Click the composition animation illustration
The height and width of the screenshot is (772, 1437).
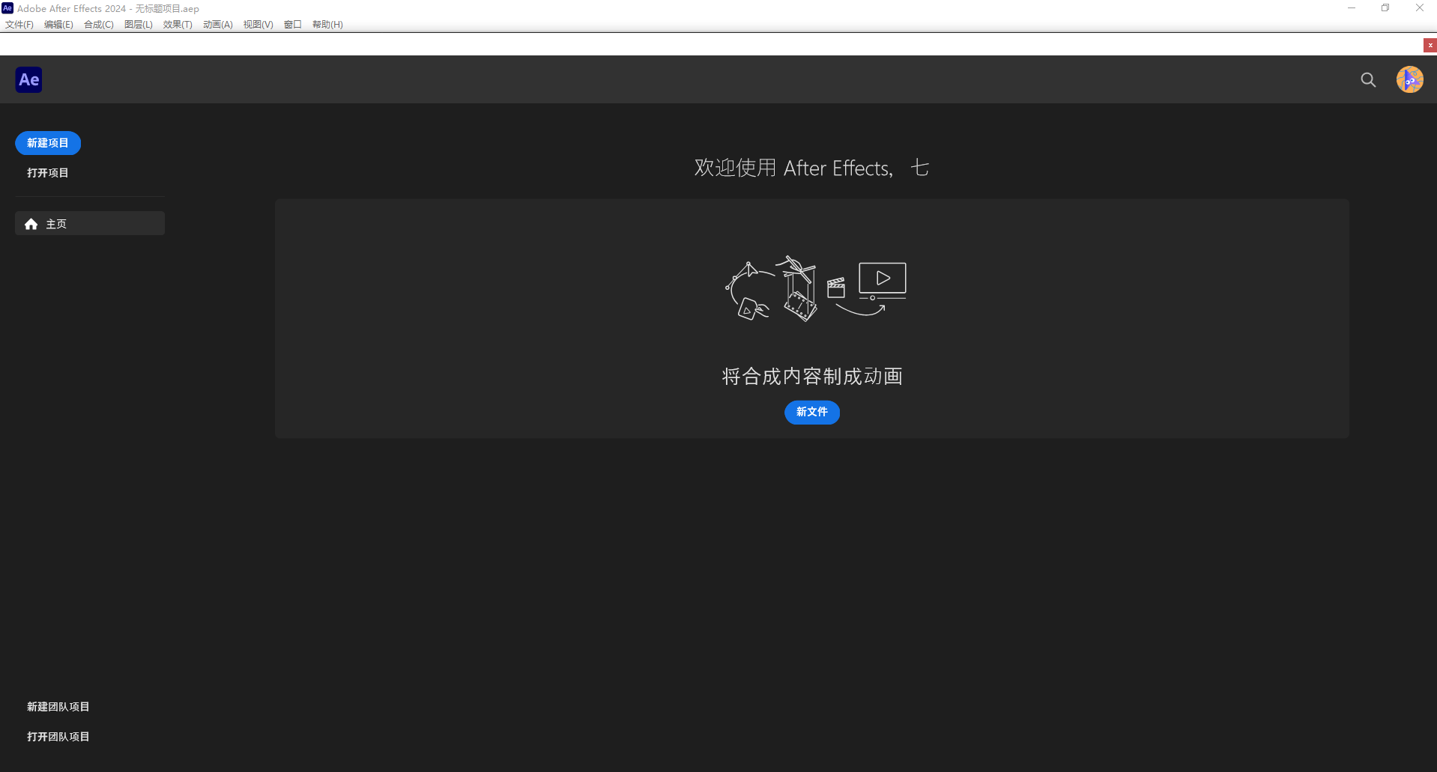pos(814,290)
